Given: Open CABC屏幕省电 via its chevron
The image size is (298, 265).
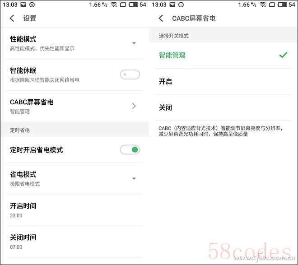Looking at the screenshot, I should pyautogui.click(x=134, y=106).
